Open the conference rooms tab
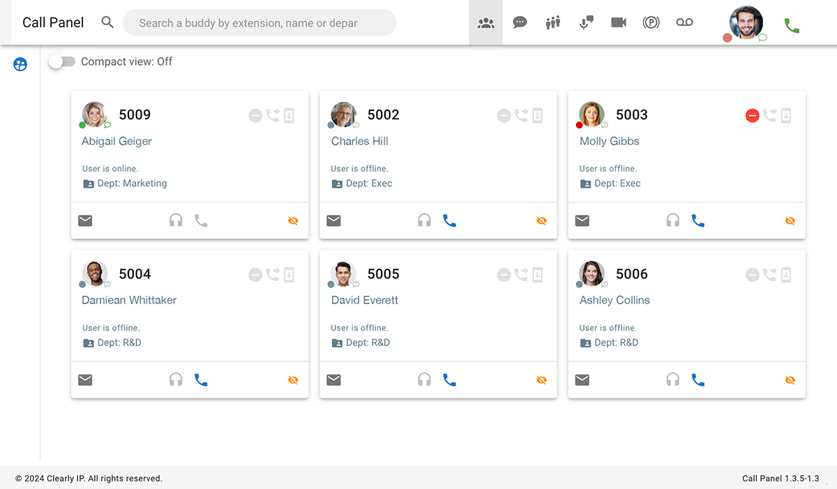The width and height of the screenshot is (837, 489). [553, 22]
